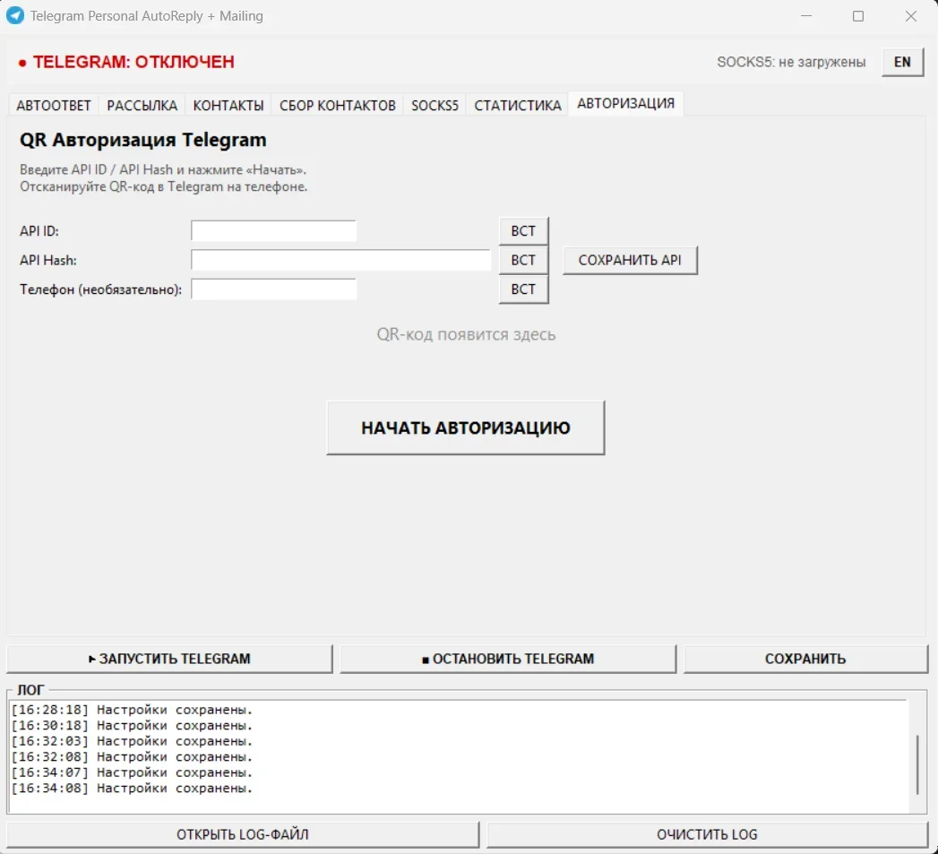View the СТАТИСТИКА tab

click(518, 106)
